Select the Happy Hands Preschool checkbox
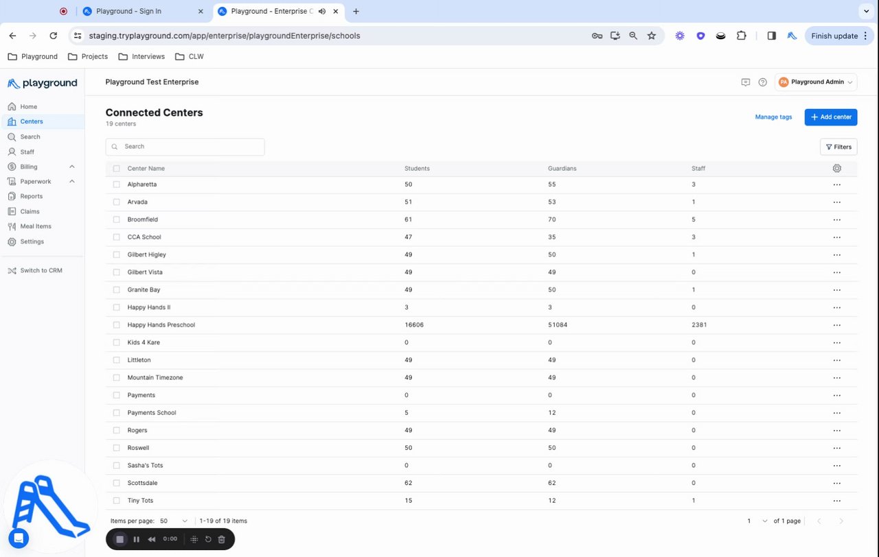879x557 pixels. coord(117,325)
